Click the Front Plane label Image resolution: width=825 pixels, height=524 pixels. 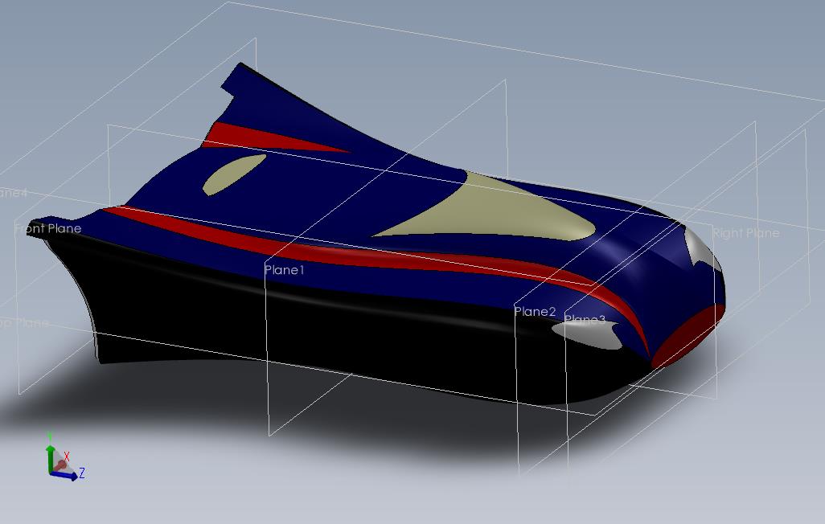[48, 228]
